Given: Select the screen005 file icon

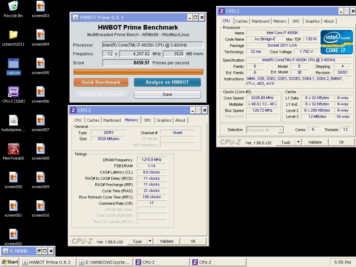Looking at the screenshot, I should [x=40, y=63].
